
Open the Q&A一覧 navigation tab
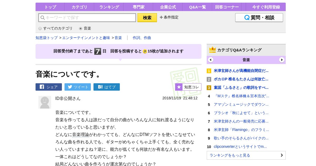(x=197, y=7)
